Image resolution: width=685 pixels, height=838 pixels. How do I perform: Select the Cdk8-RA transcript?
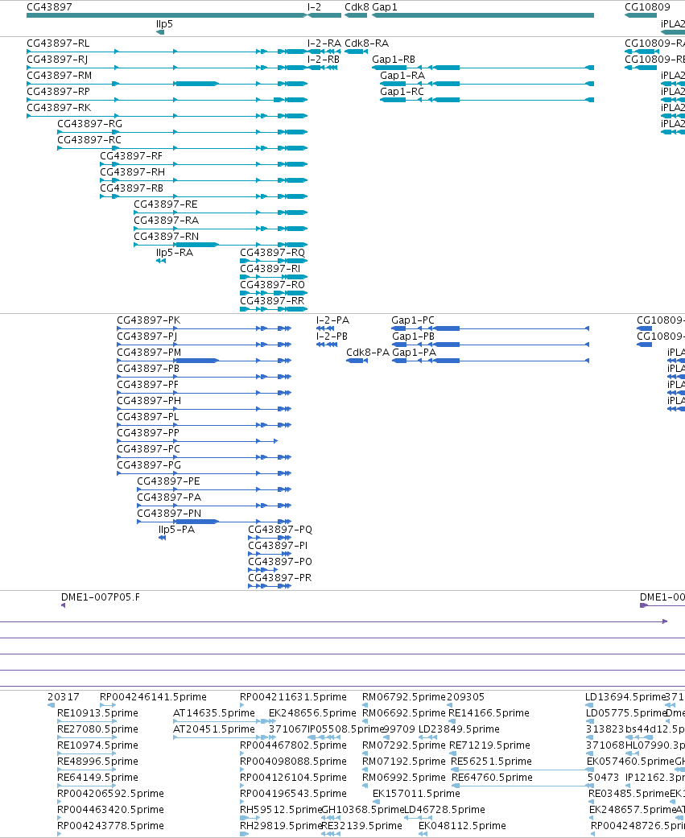[356, 52]
